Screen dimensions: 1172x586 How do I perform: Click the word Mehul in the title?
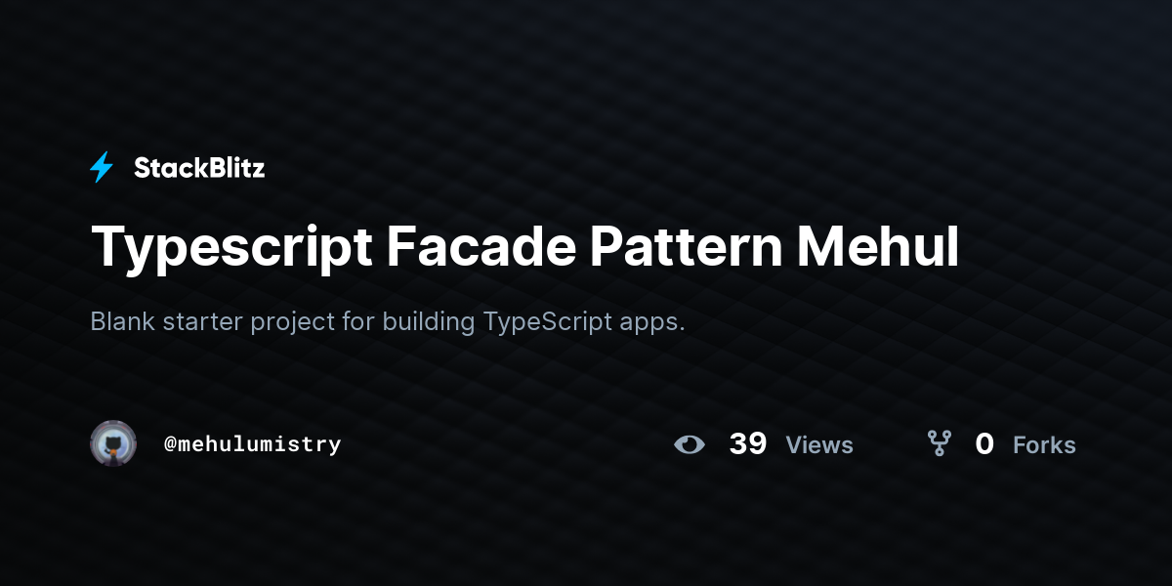pos(878,247)
